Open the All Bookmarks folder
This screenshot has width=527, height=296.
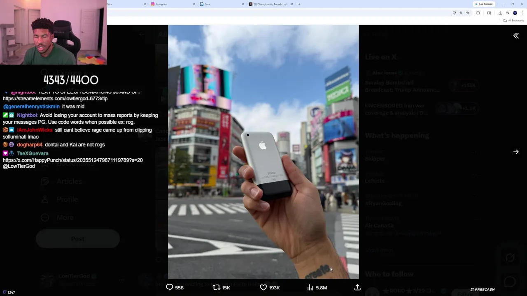pos(513,21)
